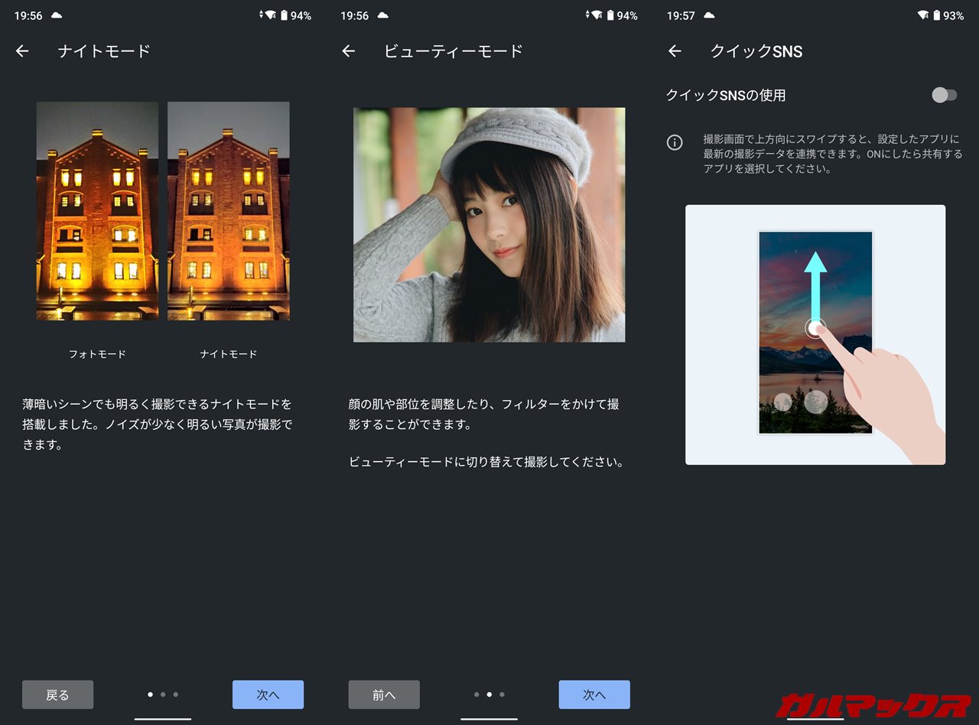Tap the フォトモード sample building photo

[x=97, y=211]
